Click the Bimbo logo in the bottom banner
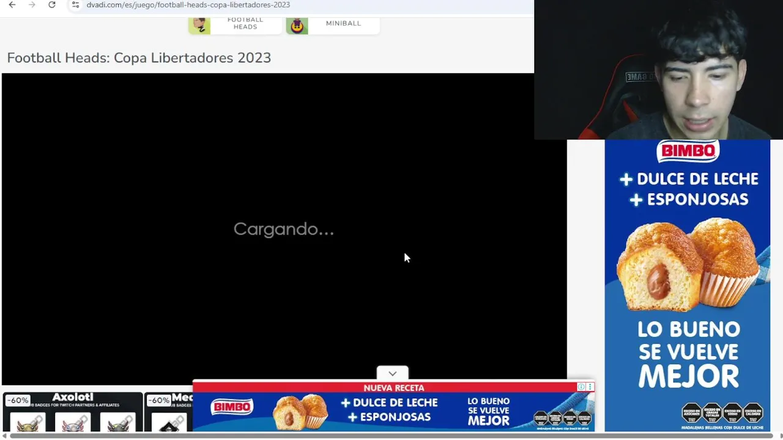 click(x=232, y=407)
